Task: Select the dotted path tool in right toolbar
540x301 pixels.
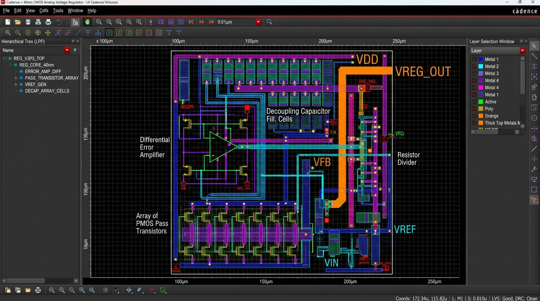Action: [534, 56]
